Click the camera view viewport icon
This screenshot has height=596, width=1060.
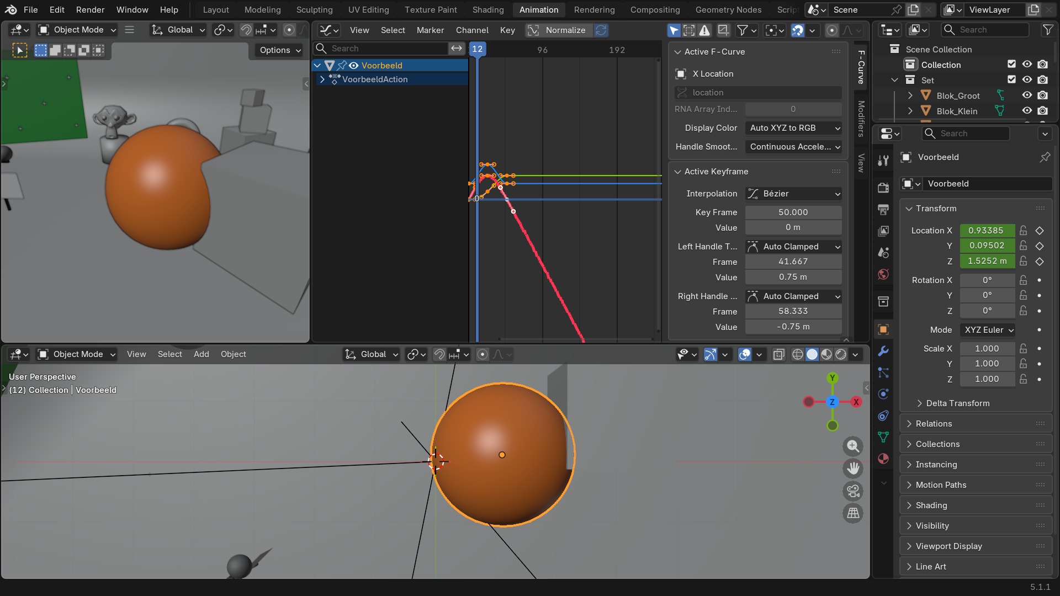click(x=853, y=491)
